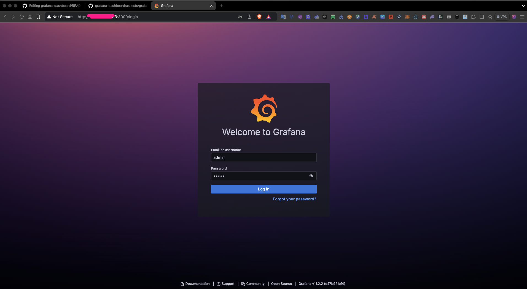Close the Grafana tab
Screen dimensions: 527x289
(x=211, y=6)
